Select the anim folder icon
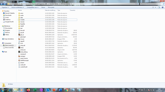 click(x=19, y=13)
